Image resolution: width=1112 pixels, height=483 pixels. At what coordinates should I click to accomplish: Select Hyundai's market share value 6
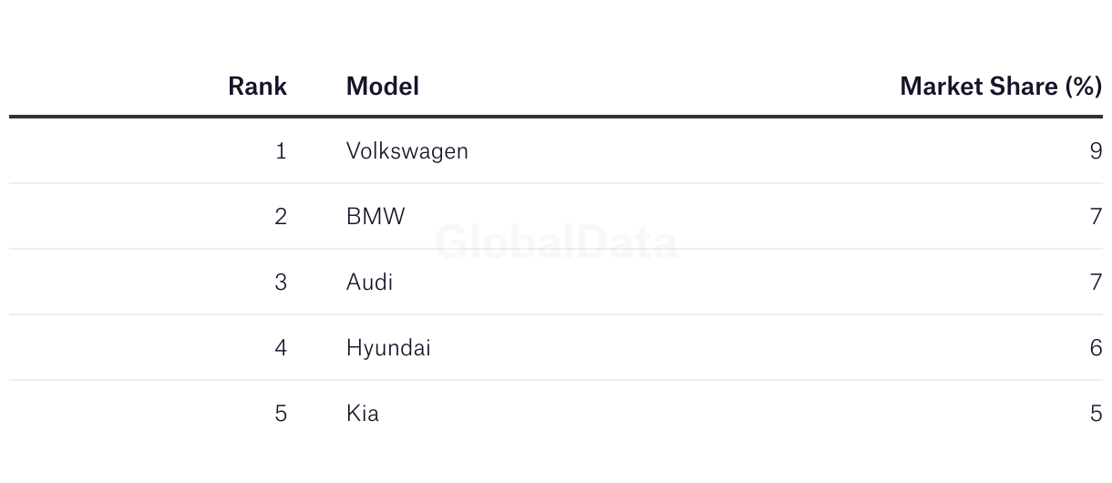[1096, 348]
